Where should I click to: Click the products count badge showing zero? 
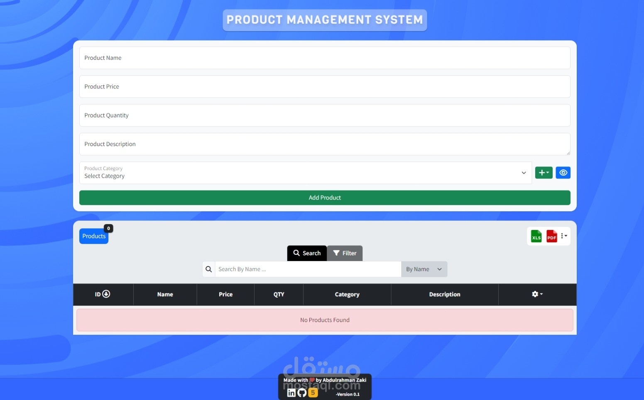pyautogui.click(x=108, y=228)
